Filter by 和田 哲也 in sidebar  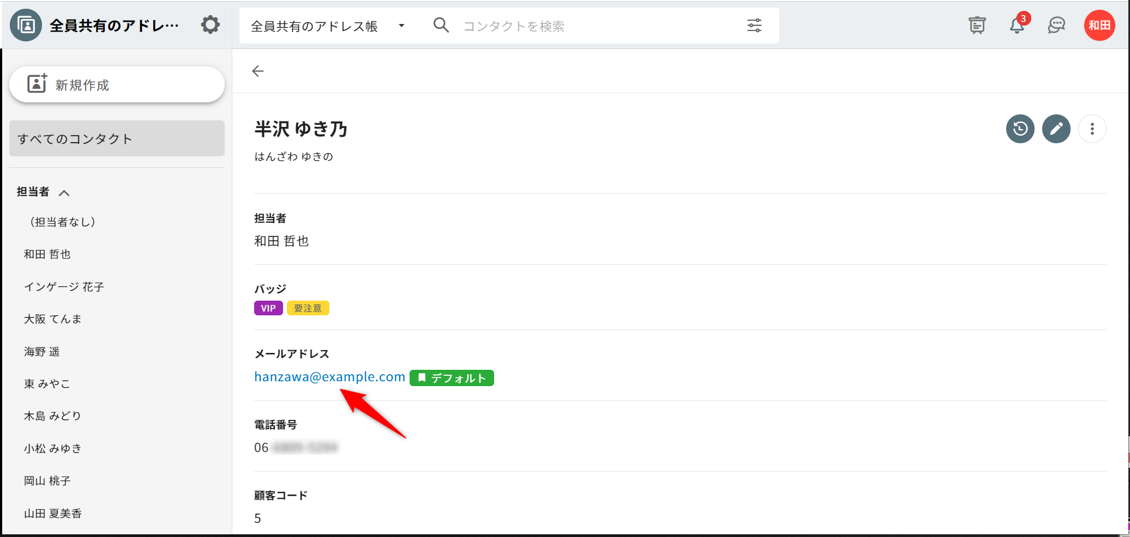click(47, 254)
